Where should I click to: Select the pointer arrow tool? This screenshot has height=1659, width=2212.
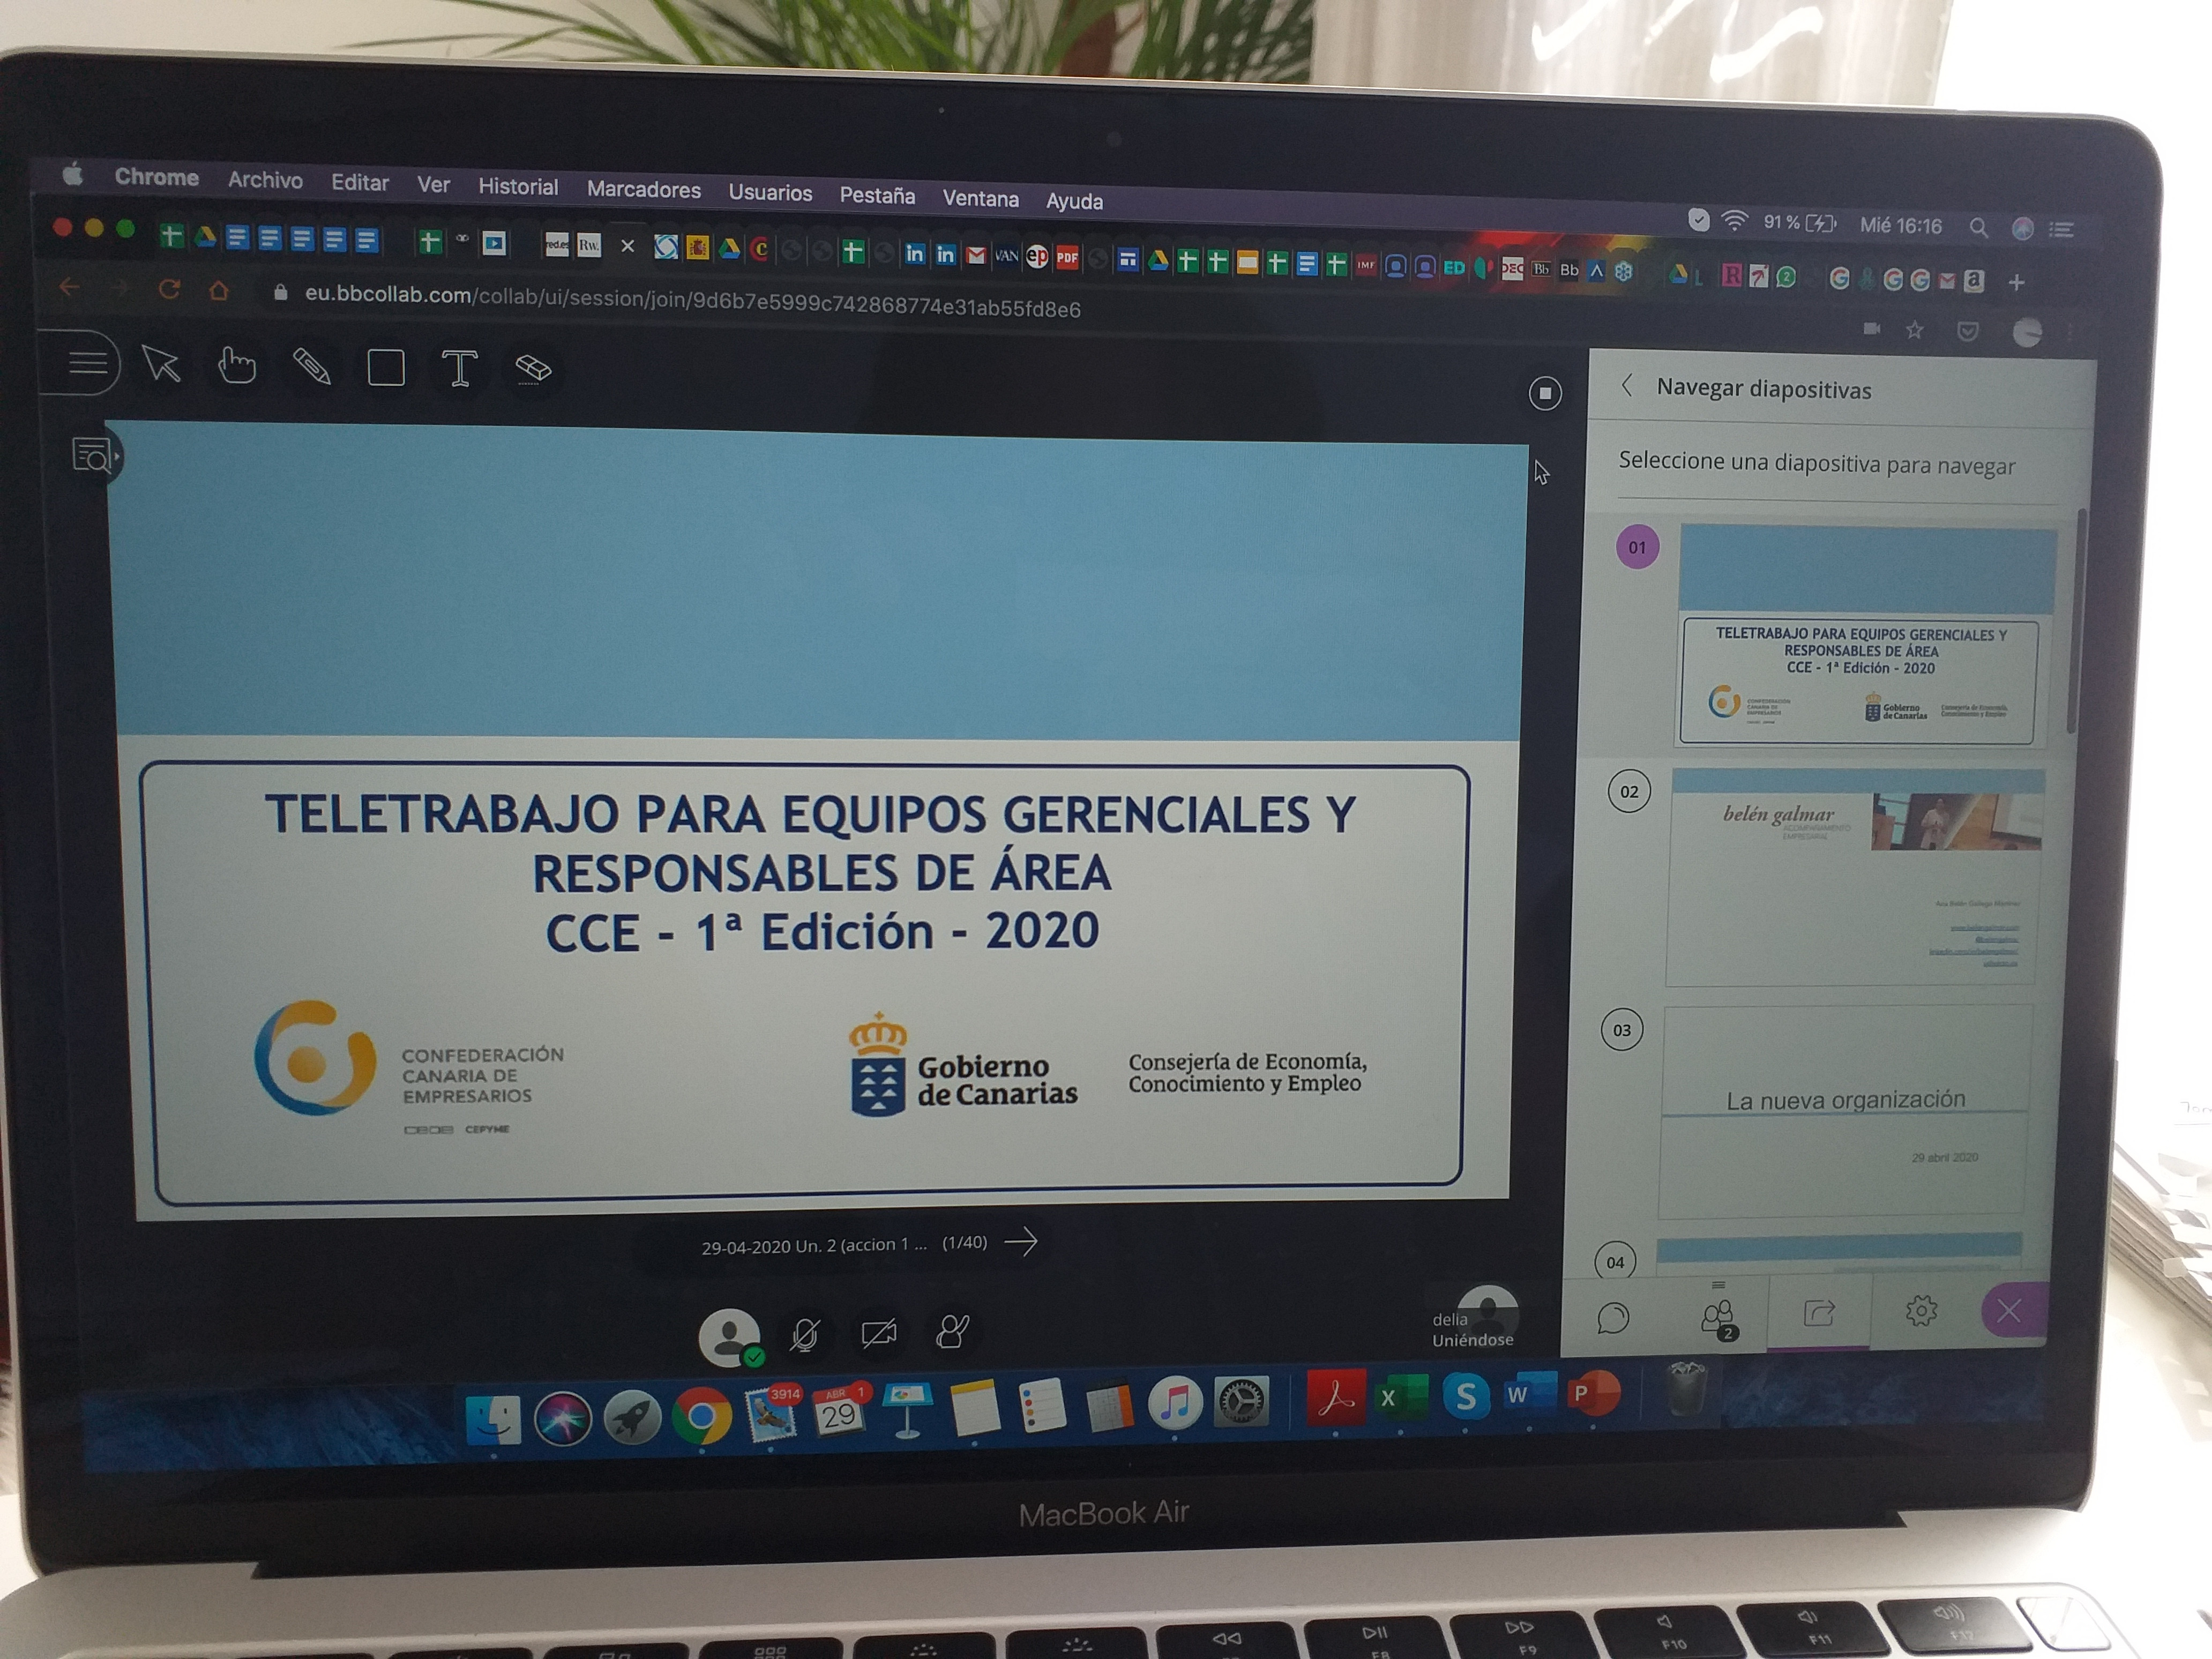(x=161, y=364)
